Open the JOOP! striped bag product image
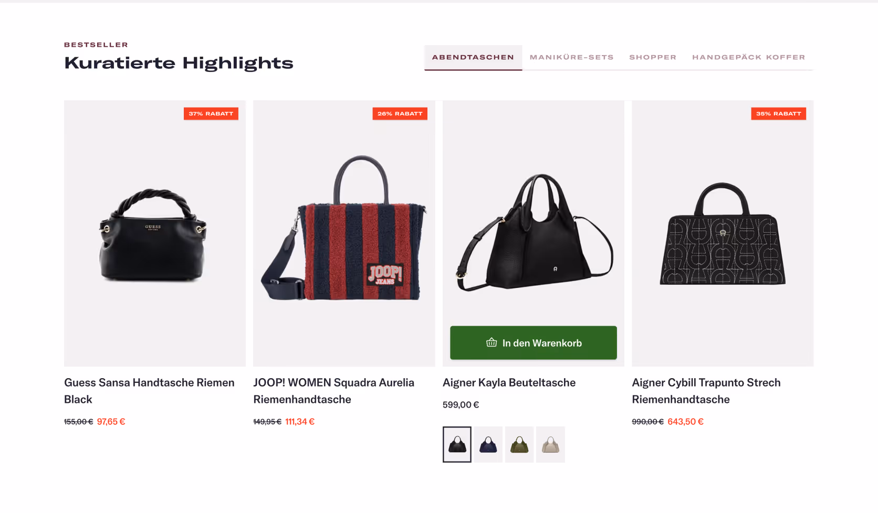Viewport: 878px width, 513px height. (x=344, y=233)
